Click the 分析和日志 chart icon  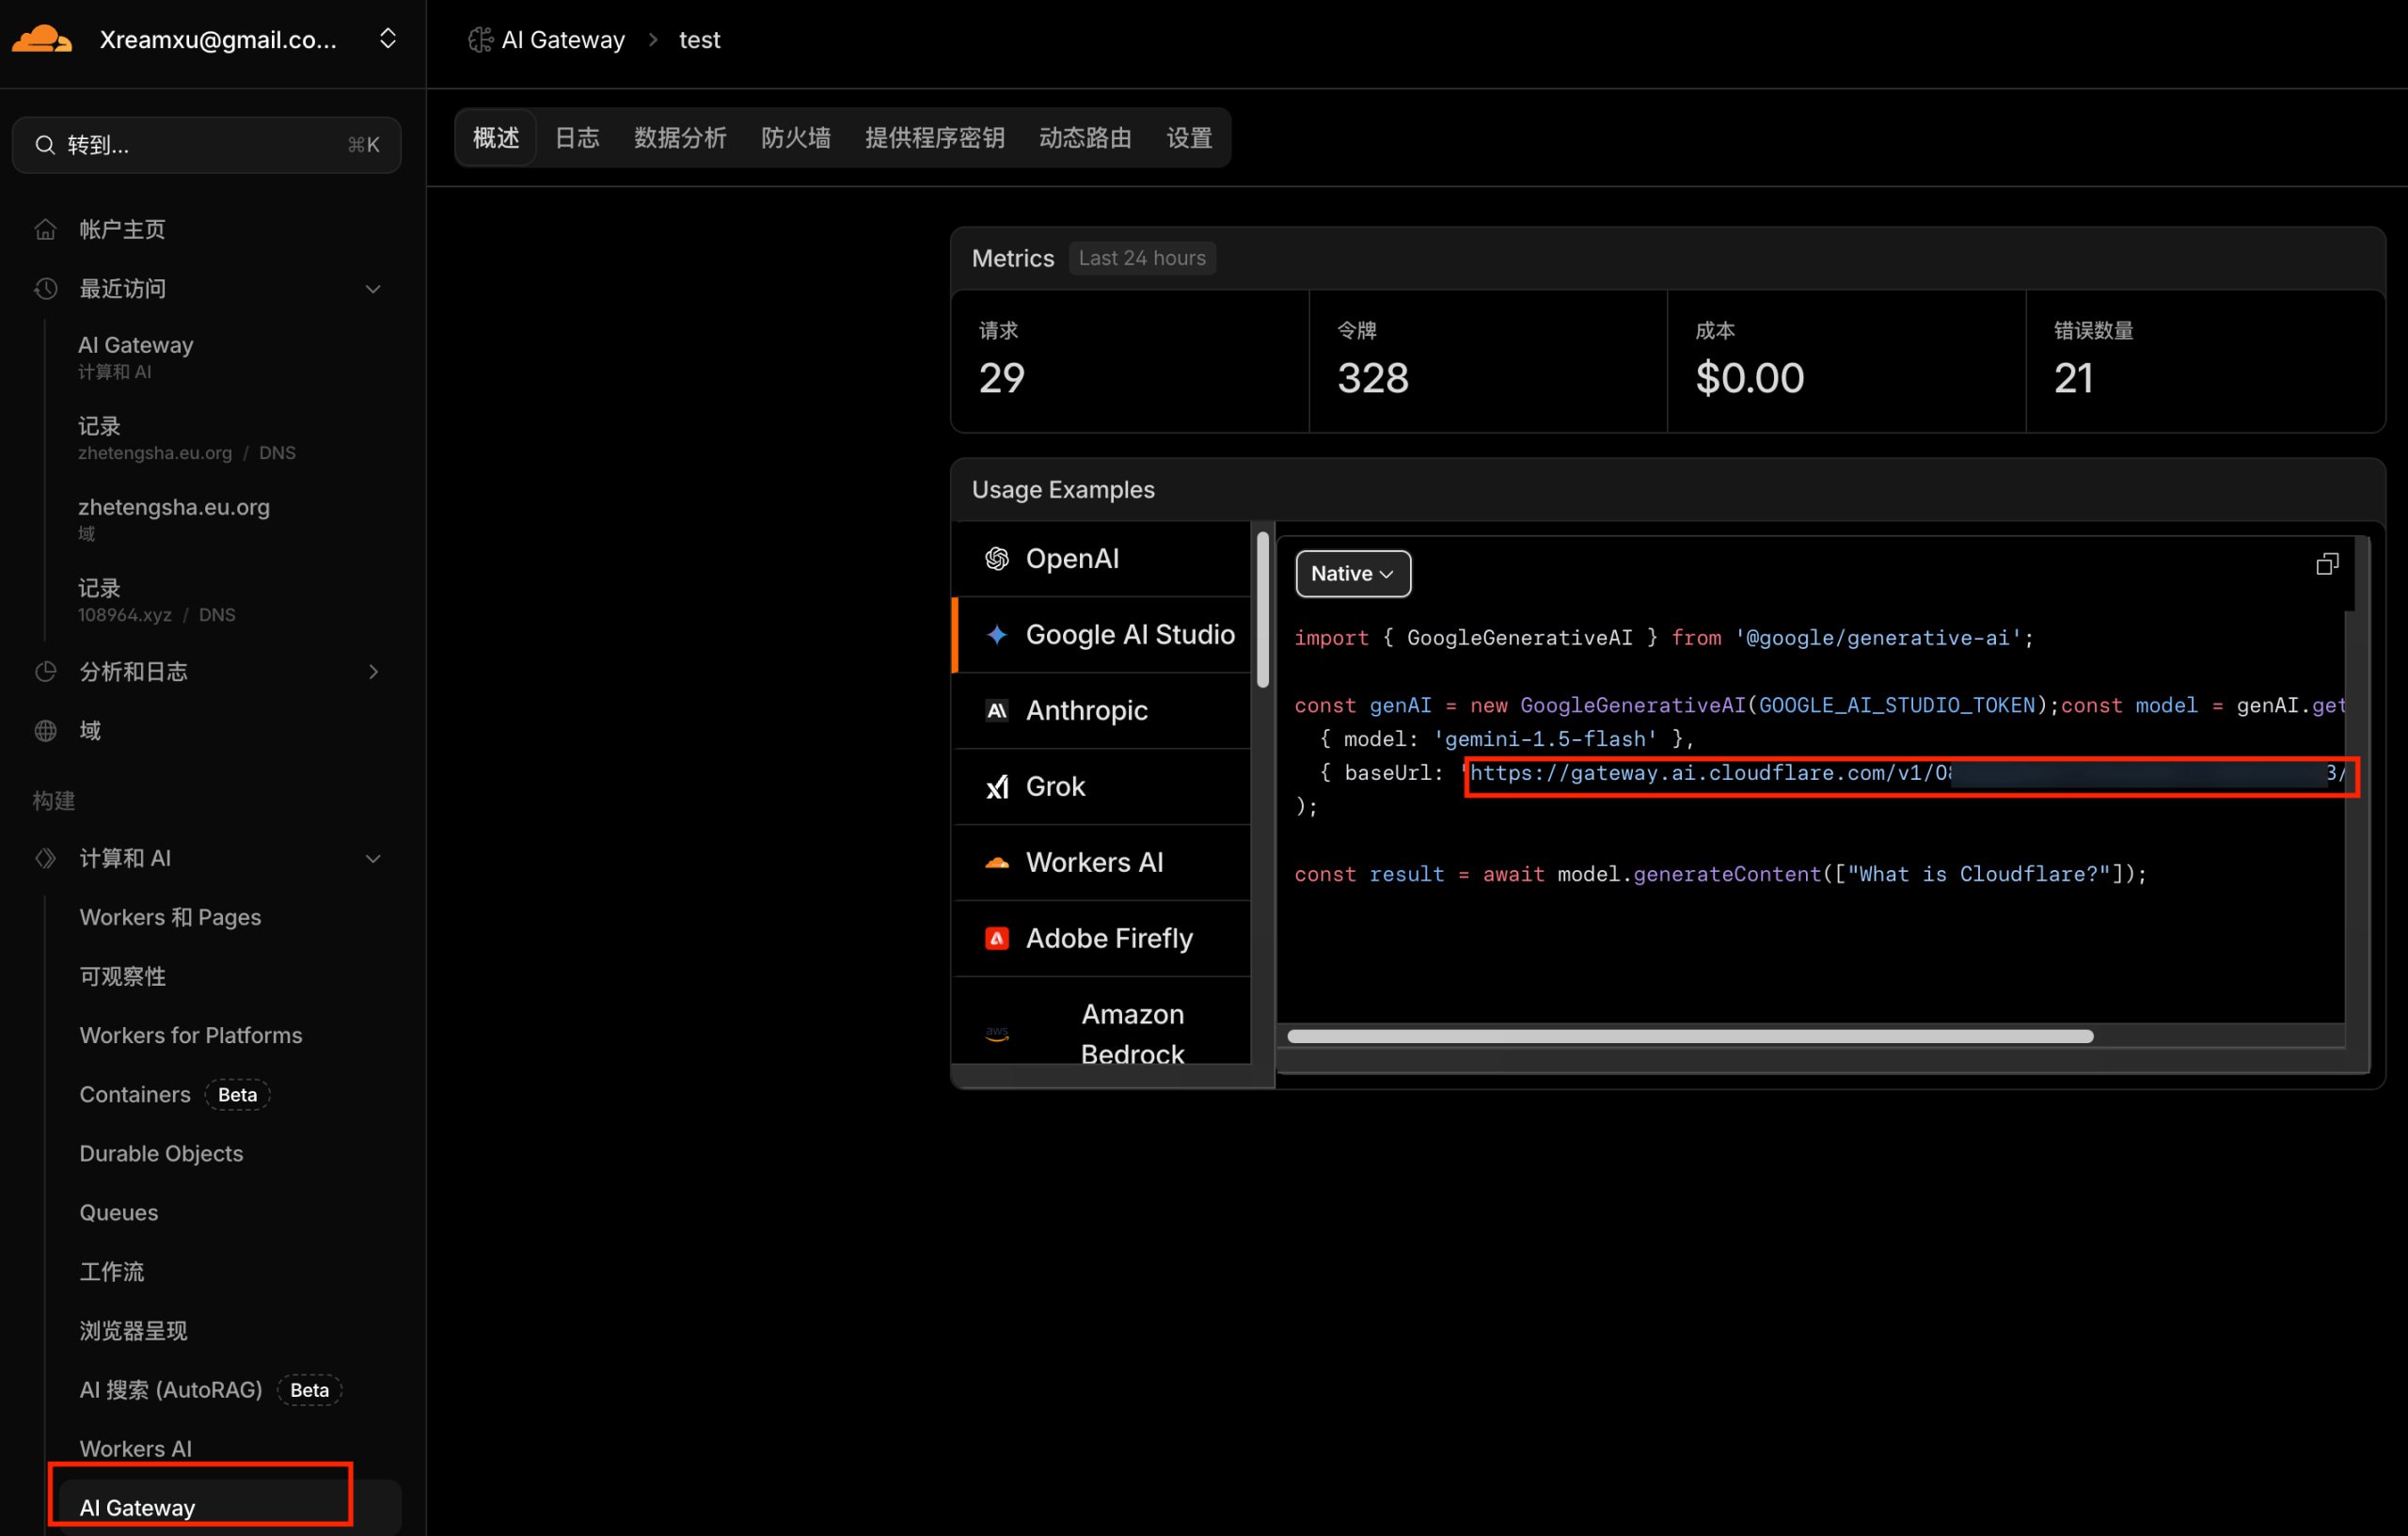[45, 671]
